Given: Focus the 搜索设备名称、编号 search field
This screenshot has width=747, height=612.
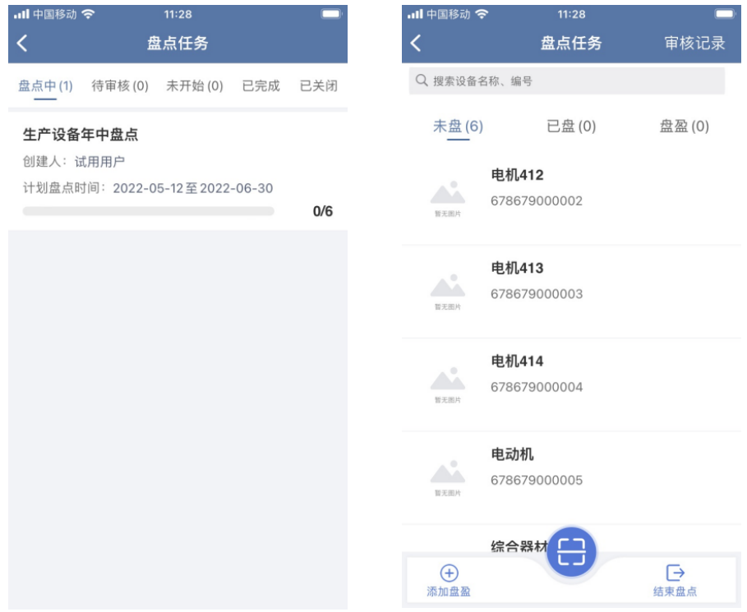Looking at the screenshot, I should pyautogui.click(x=567, y=81).
